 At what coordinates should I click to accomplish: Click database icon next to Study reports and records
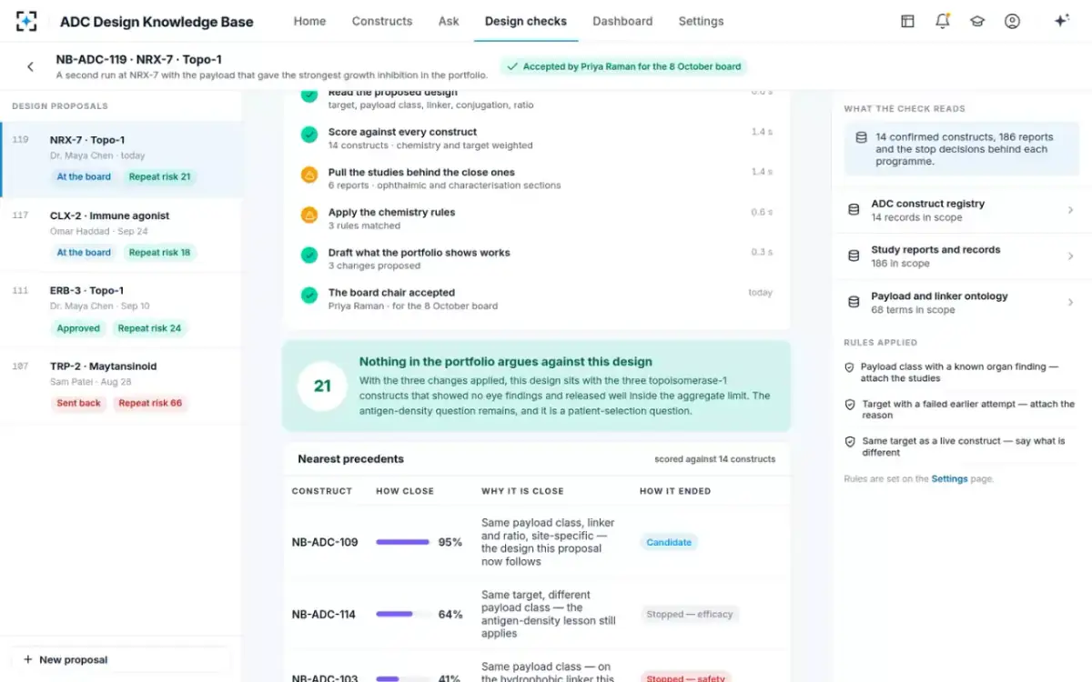pos(854,256)
